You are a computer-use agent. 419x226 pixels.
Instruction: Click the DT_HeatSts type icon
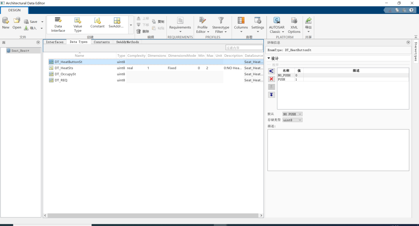click(51, 68)
